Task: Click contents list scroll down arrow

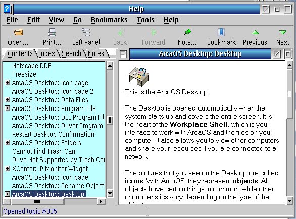Action: (110, 193)
